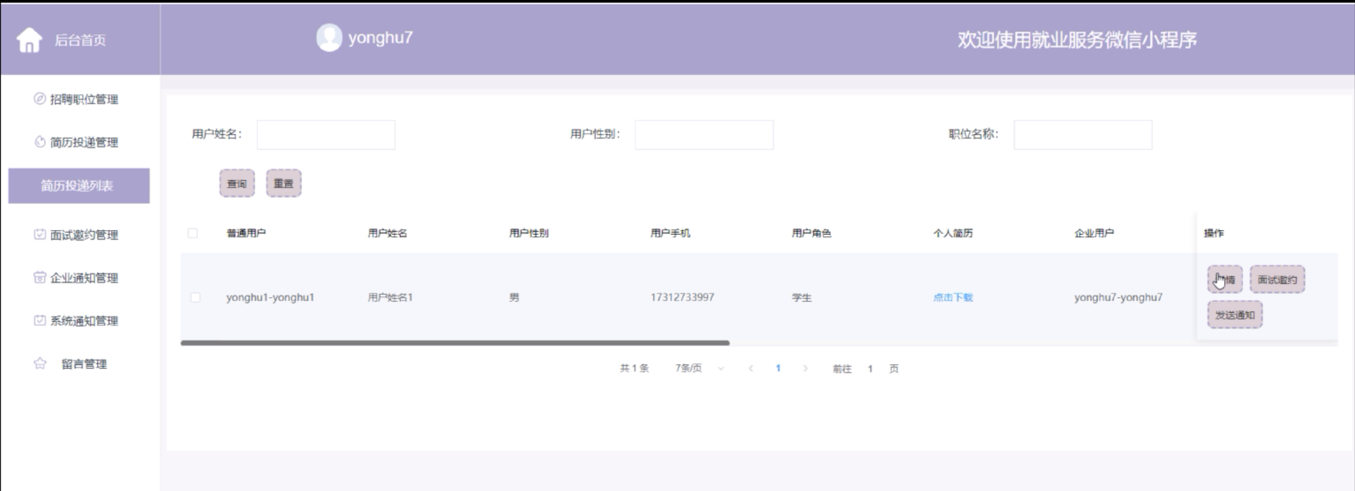Click the 招聘职位管理 compass icon
The width and height of the screenshot is (1355, 491).
click(39, 99)
